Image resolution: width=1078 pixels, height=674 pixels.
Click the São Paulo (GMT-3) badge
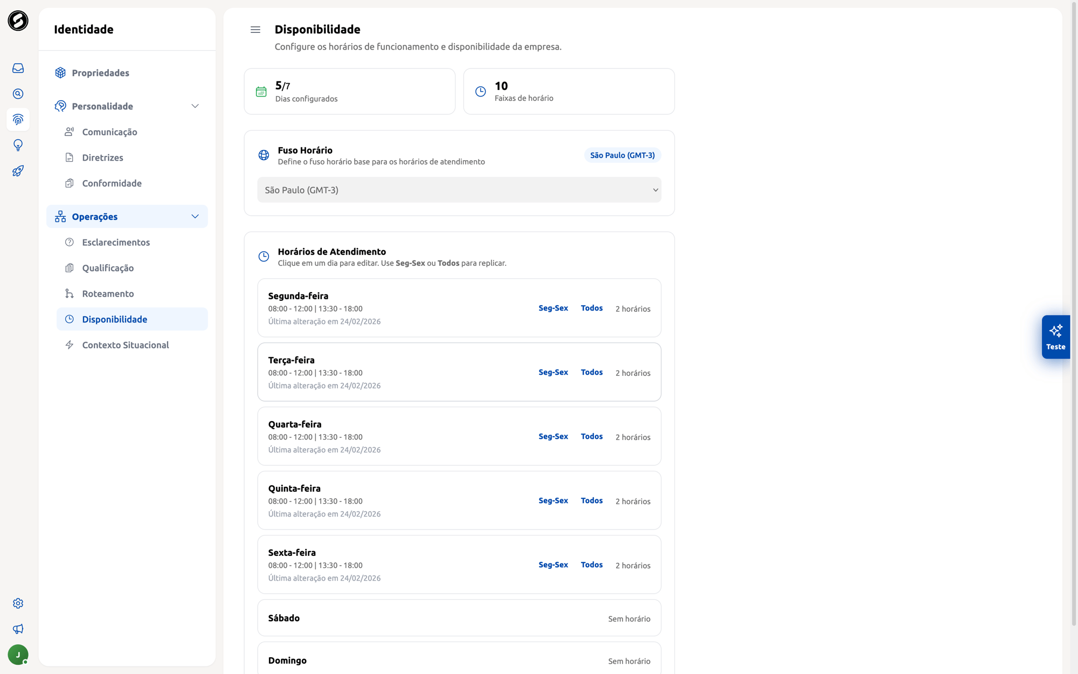pyautogui.click(x=623, y=155)
